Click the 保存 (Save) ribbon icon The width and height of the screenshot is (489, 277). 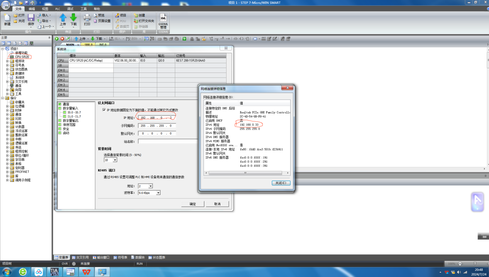click(31, 20)
